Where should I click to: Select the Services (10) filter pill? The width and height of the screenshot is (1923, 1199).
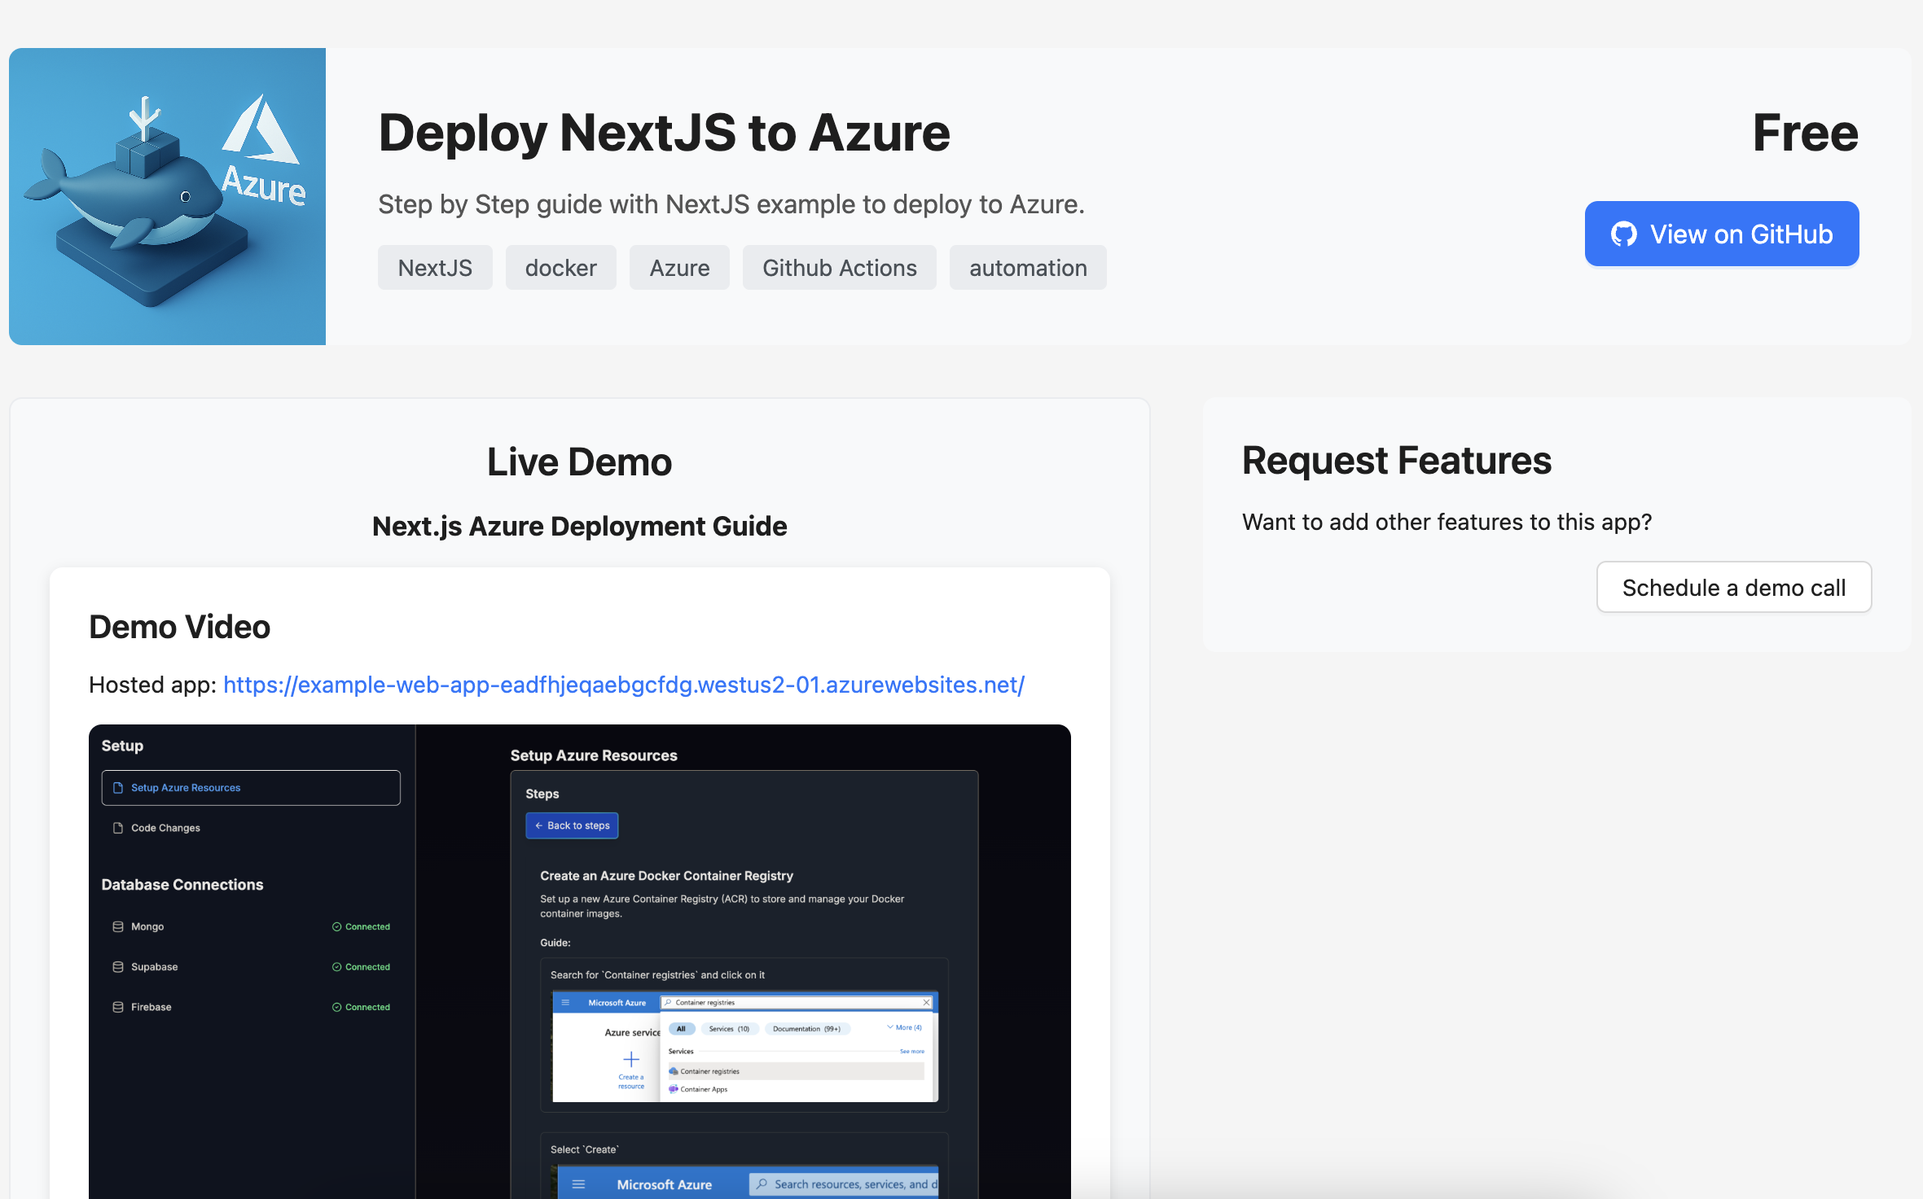pyautogui.click(x=728, y=1029)
